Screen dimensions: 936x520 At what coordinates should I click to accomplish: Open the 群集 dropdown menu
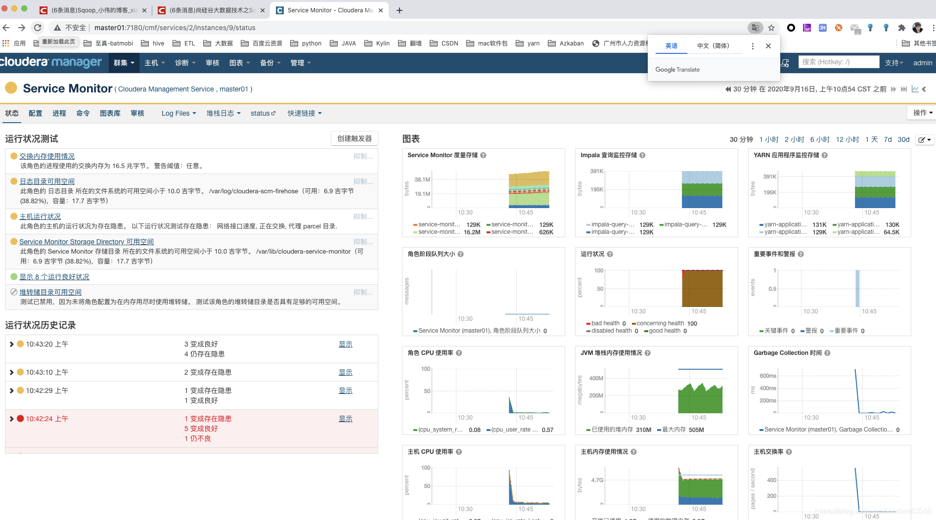tap(124, 63)
